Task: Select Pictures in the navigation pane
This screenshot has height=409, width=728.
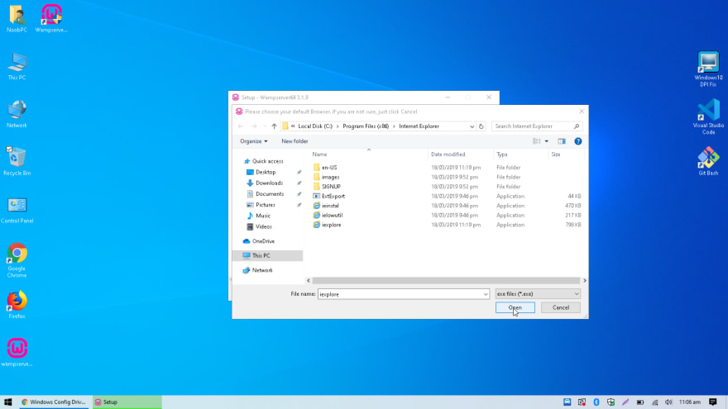Action: click(265, 205)
